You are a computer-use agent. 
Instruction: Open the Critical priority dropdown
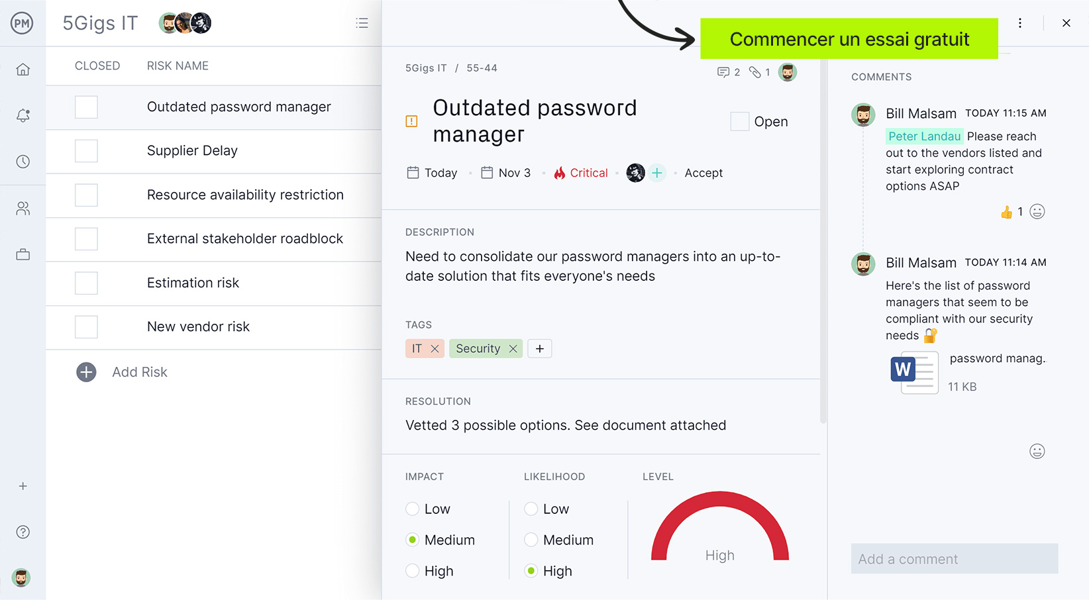(581, 173)
